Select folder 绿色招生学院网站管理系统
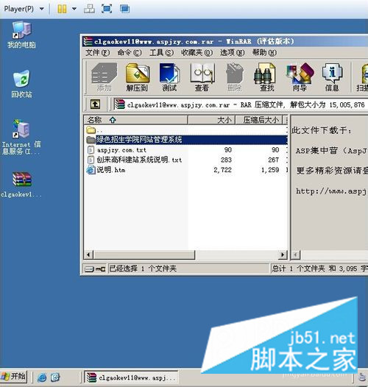This screenshot has width=368, height=387. click(185, 140)
